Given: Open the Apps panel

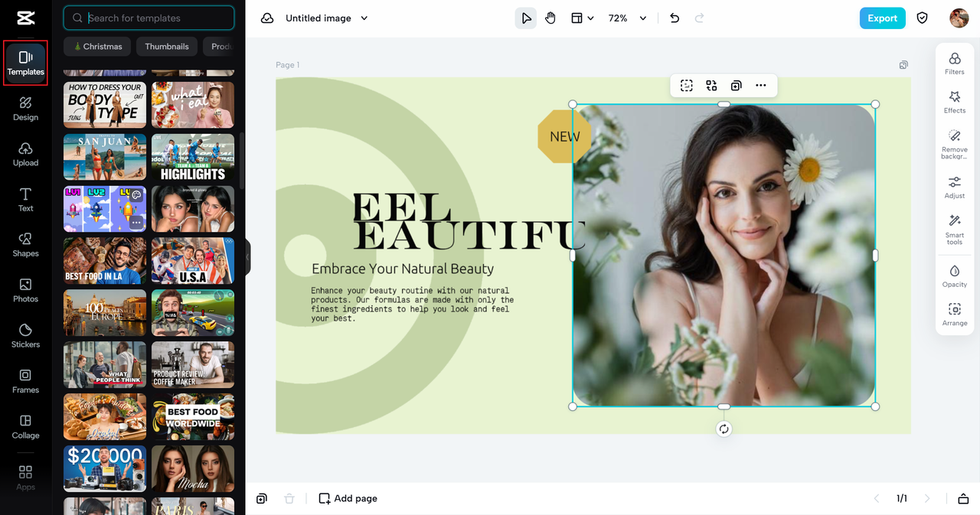Looking at the screenshot, I should [x=25, y=478].
